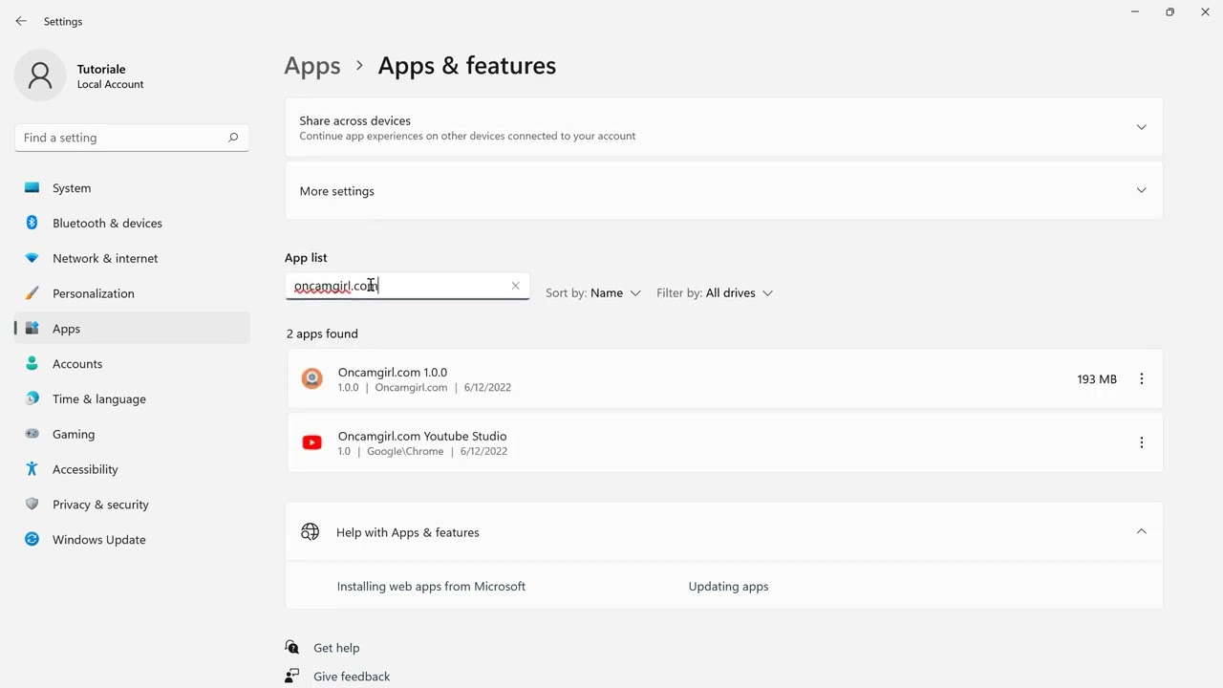1223x688 pixels.
Task: Click the Oncamgirl.com Youtube Studio icon
Action: pyautogui.click(x=312, y=442)
